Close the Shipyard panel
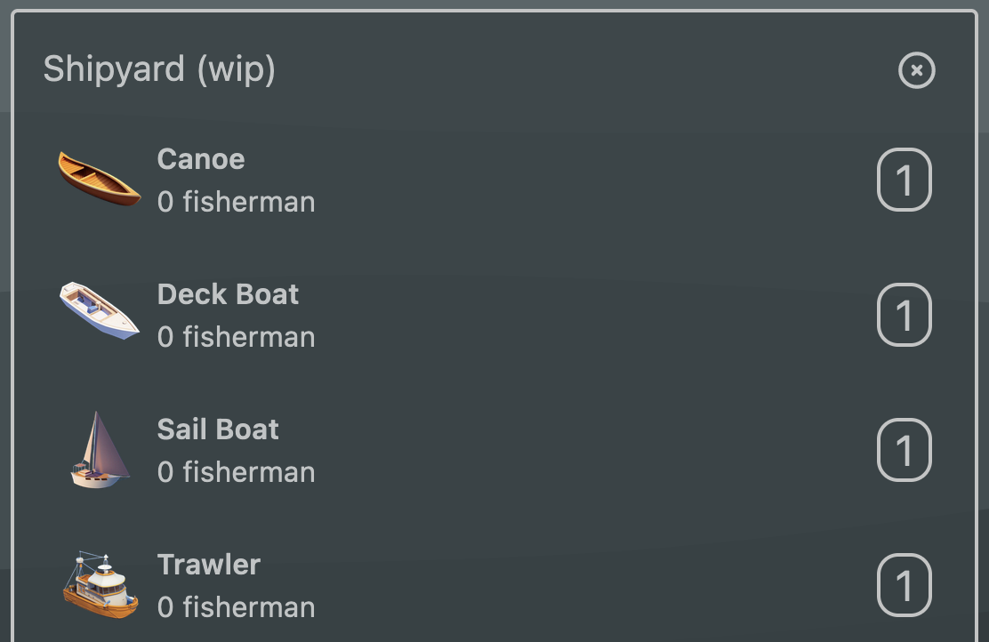Screen dimensions: 989x642 coord(917,70)
